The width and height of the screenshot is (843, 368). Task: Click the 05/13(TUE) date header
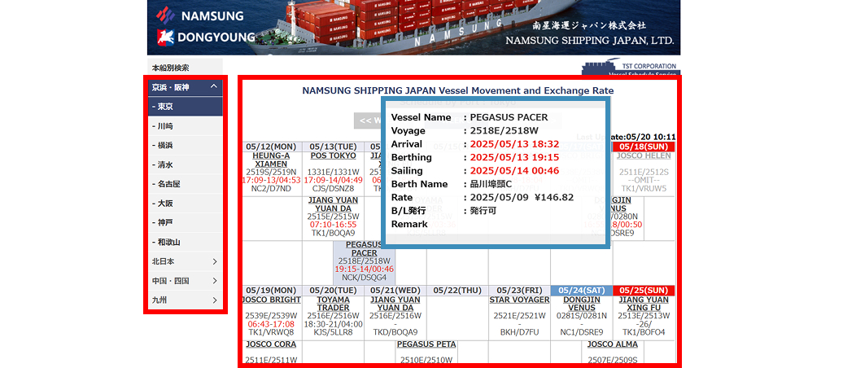click(x=334, y=147)
